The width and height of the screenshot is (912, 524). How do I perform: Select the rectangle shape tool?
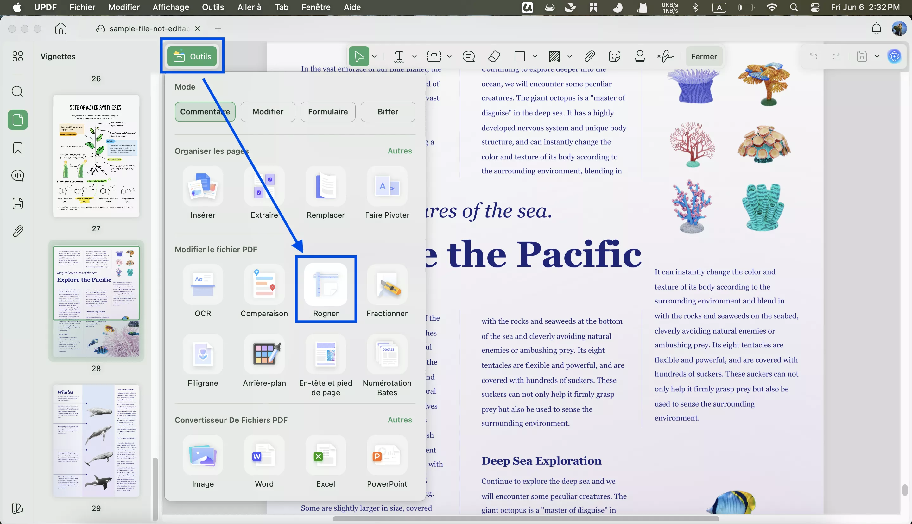tap(520, 57)
